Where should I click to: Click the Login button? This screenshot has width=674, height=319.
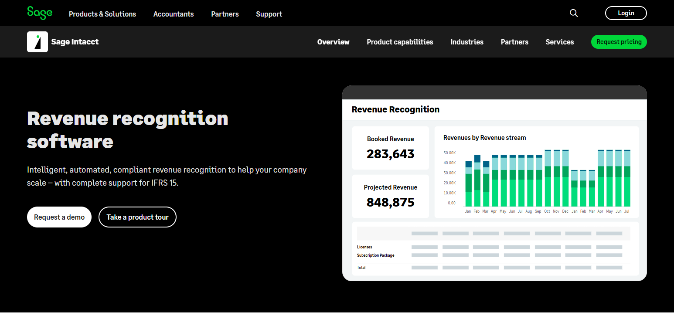click(626, 13)
